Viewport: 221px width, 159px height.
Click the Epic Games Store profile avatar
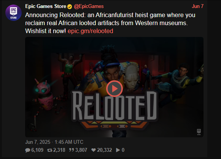(13, 13)
